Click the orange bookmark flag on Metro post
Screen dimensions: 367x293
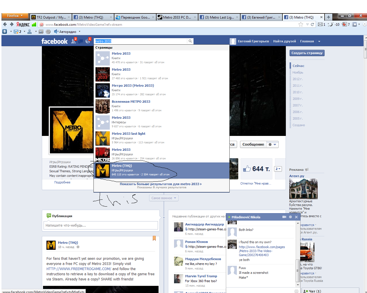[x=154, y=238]
